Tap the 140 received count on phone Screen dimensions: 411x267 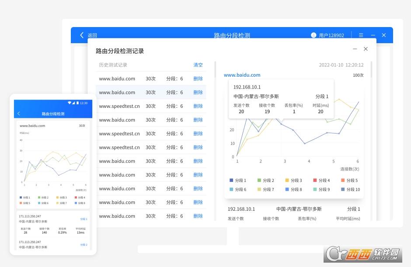point(44,233)
